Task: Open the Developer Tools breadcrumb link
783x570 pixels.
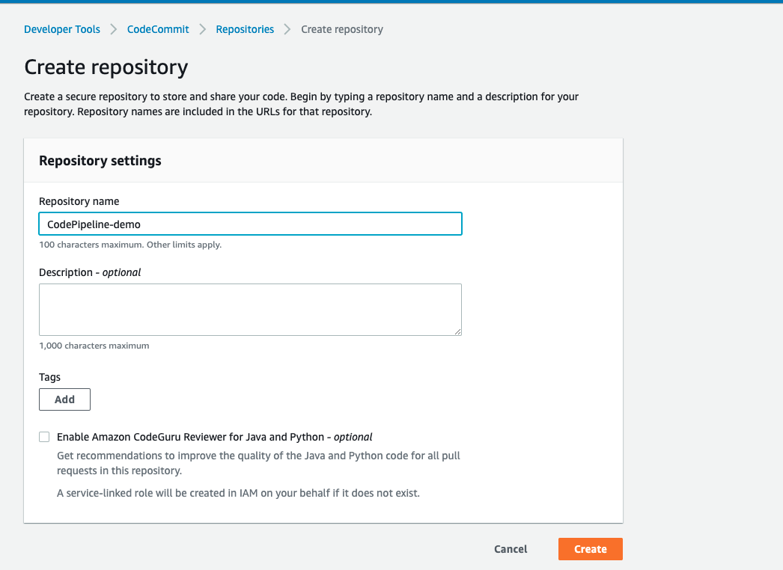Action: (x=62, y=29)
